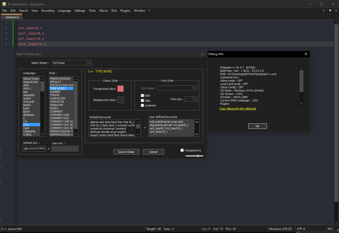
Task: Select the REGEX style
Action: pos(61,108)
